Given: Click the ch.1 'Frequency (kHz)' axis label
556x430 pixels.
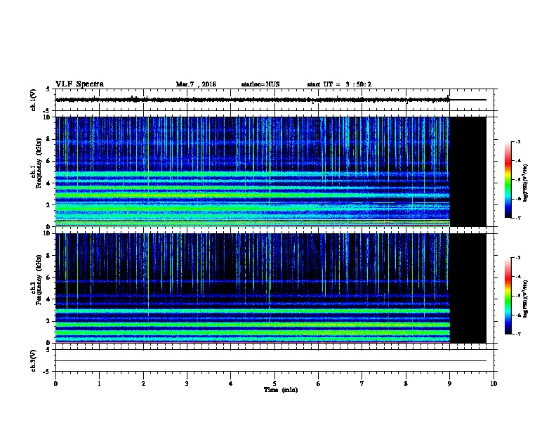Looking at the screenshot, I should click(39, 163).
